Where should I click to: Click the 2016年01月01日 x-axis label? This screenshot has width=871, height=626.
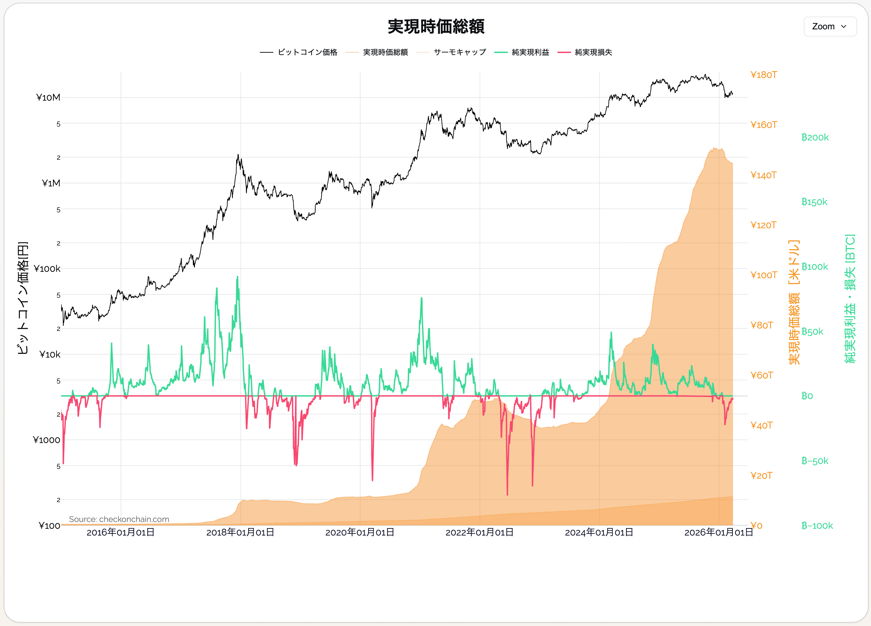tap(121, 532)
